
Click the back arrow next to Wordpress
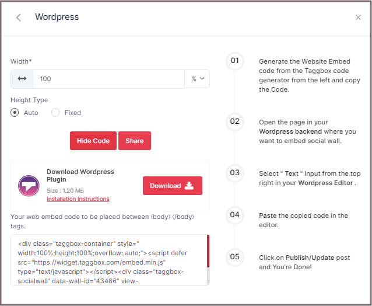coord(19,18)
